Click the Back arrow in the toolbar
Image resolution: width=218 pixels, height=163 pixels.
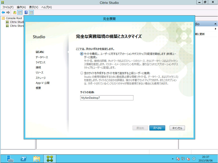(x=3, y=13)
